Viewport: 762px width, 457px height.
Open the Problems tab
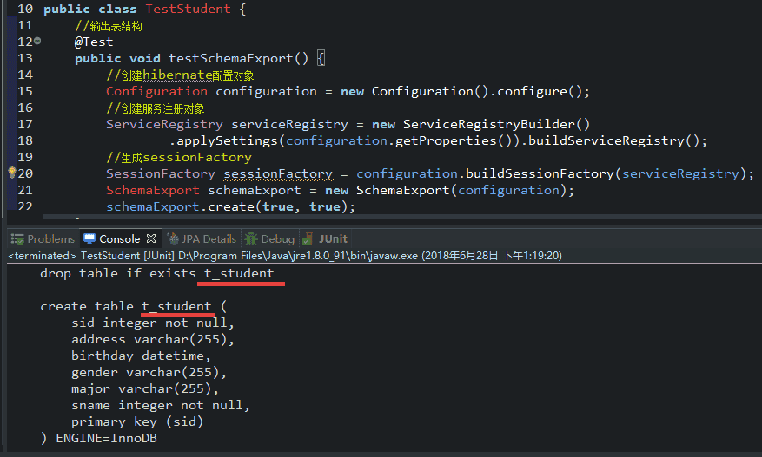pos(43,238)
